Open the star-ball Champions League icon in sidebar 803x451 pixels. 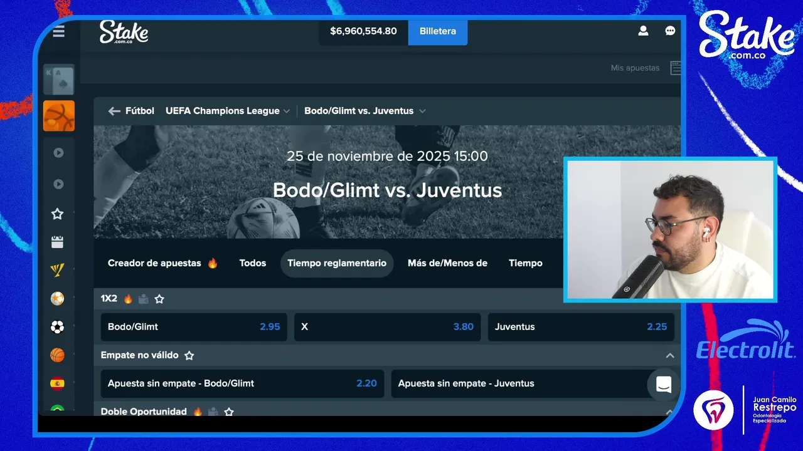pyautogui.click(x=57, y=298)
